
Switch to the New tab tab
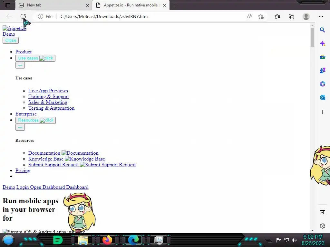coord(54,5)
